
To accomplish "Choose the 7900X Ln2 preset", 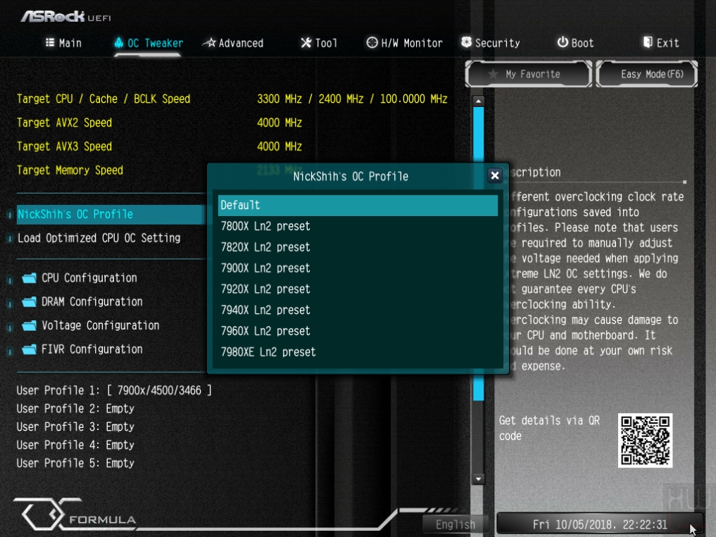I will click(358, 268).
